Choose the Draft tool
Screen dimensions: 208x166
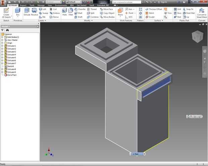coord(79,17)
